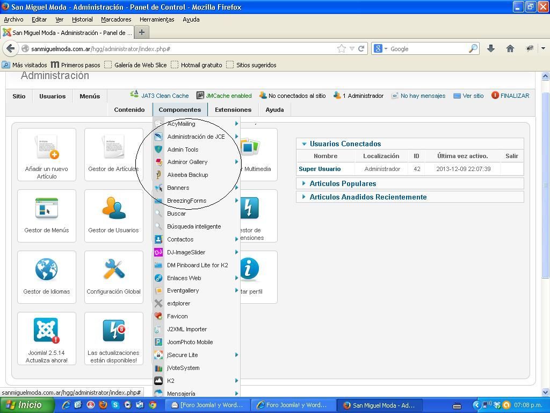Open the Gestor de Idiomas globe icon
The width and height of the screenshot is (550, 413).
click(x=46, y=269)
